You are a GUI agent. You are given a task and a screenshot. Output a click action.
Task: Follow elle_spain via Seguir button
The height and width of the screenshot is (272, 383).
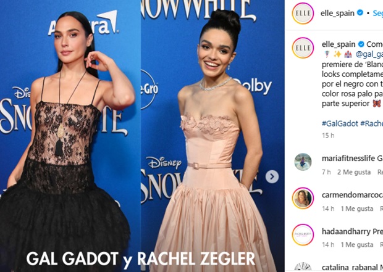(x=377, y=13)
